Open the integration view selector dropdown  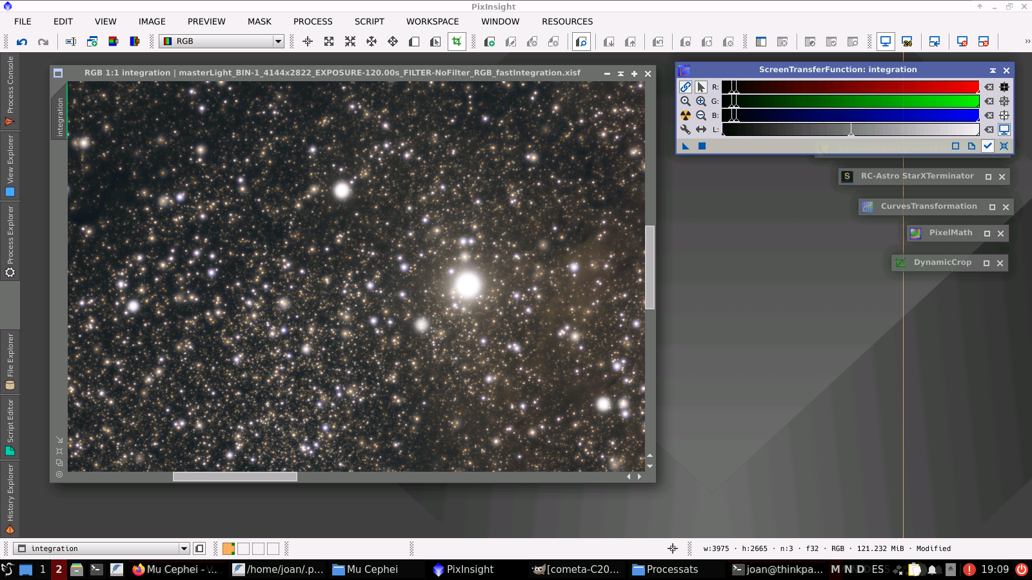(184, 548)
